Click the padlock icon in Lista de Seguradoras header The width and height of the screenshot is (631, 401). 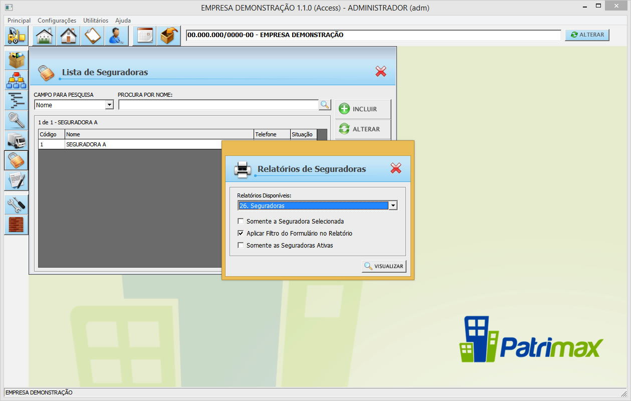pos(46,72)
